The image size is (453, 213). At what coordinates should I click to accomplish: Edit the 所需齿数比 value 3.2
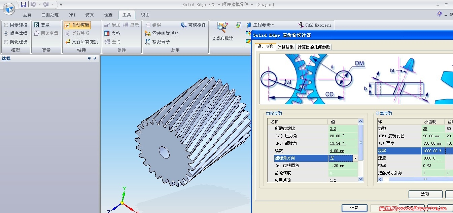tap(343, 129)
